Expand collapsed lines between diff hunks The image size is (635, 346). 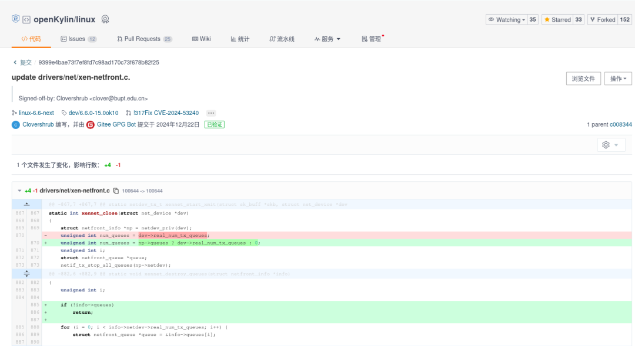(26, 274)
